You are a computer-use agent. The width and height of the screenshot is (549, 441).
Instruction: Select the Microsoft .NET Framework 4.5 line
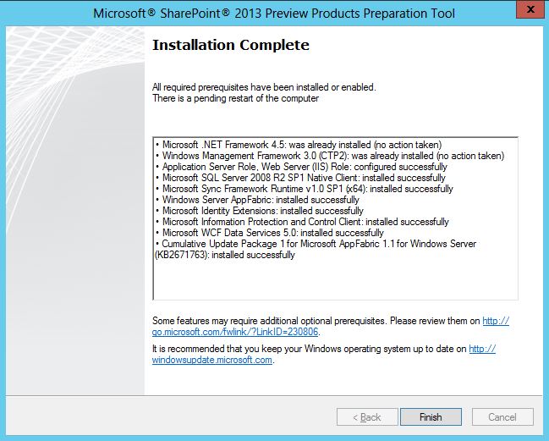tap(299, 145)
